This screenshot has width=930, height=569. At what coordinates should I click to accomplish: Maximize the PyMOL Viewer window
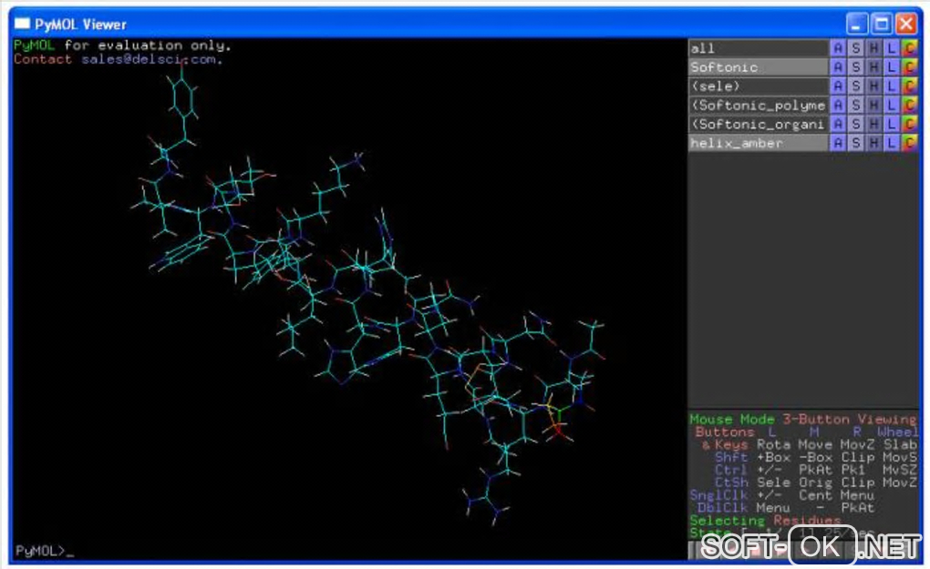[x=882, y=25]
